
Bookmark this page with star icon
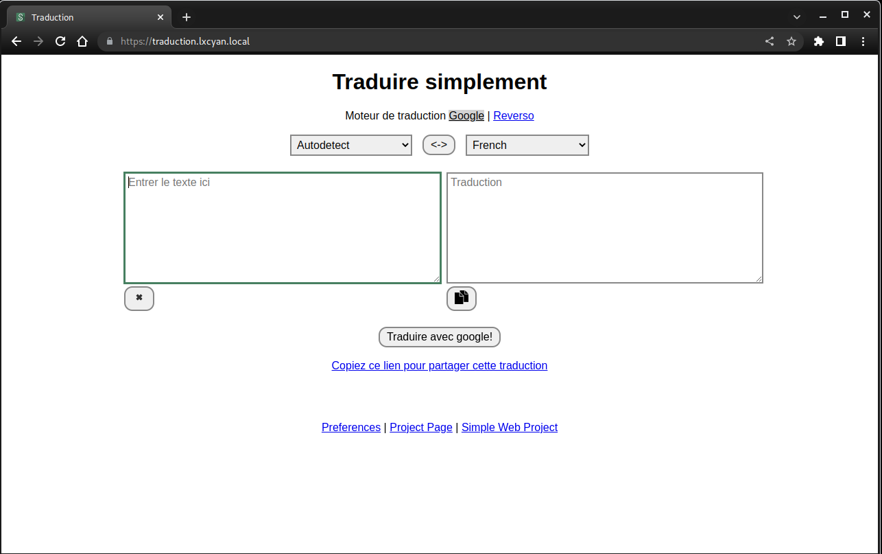click(791, 41)
